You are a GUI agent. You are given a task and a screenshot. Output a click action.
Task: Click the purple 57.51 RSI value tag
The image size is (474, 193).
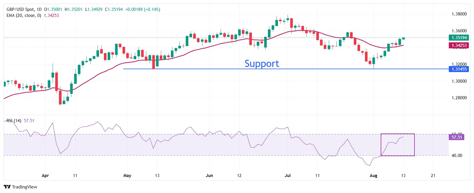[457, 137]
